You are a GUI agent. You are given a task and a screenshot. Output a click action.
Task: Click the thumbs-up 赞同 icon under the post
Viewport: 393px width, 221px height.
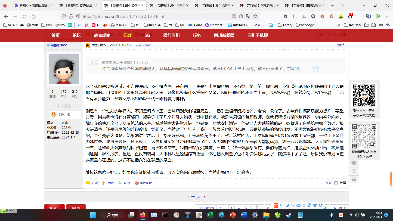(x=104, y=183)
